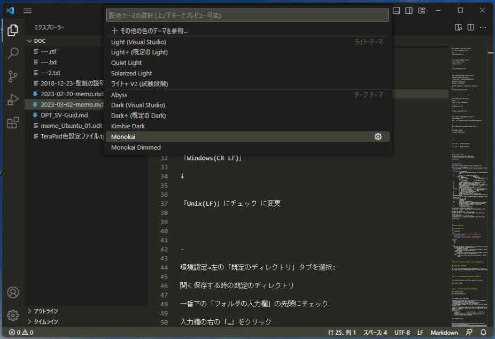Open the Explorer view in activity bar
Viewport: 495px width, 339px height.
[x=13, y=30]
